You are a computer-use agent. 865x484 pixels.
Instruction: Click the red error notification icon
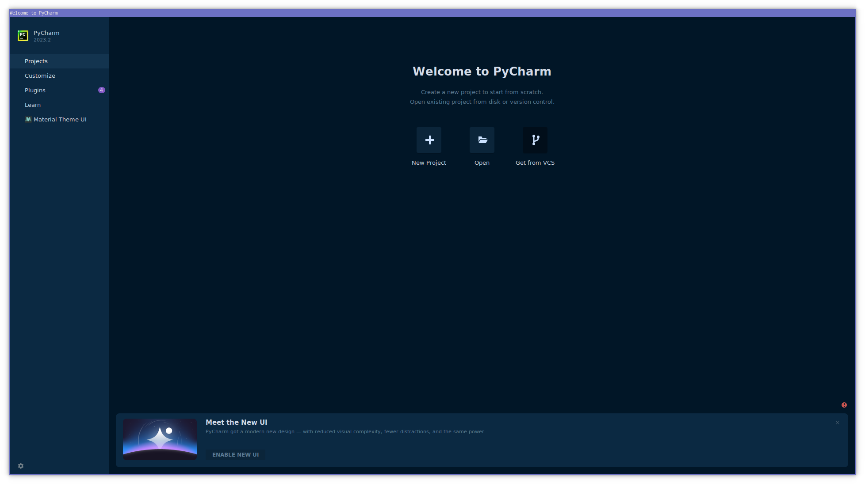tap(844, 405)
